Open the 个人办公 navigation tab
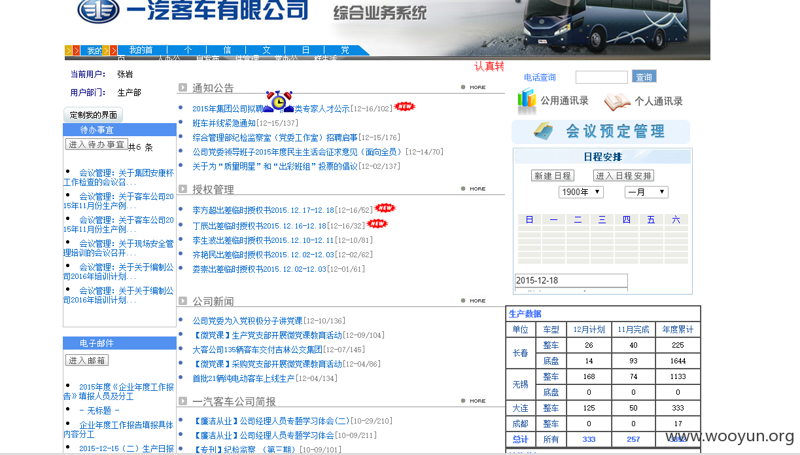This screenshot has width=800, height=455. point(188,50)
